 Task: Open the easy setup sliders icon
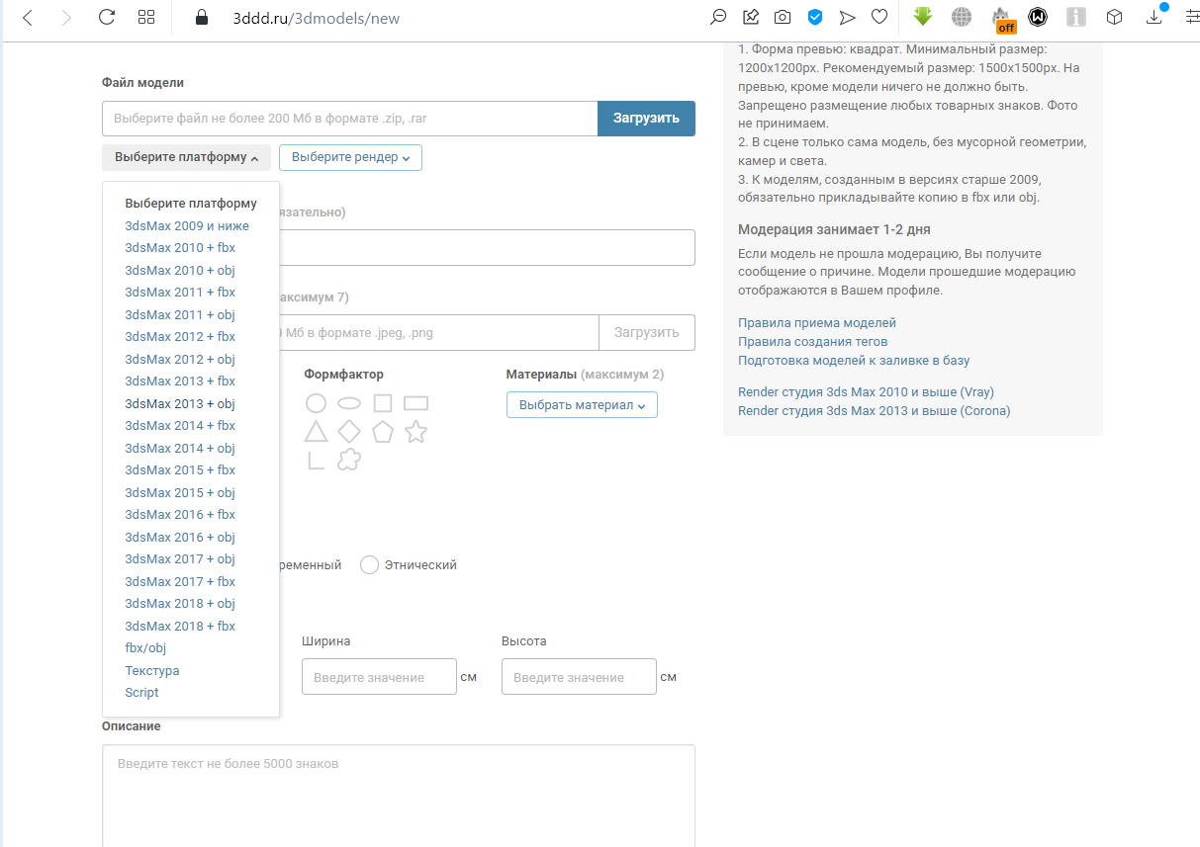1191,17
